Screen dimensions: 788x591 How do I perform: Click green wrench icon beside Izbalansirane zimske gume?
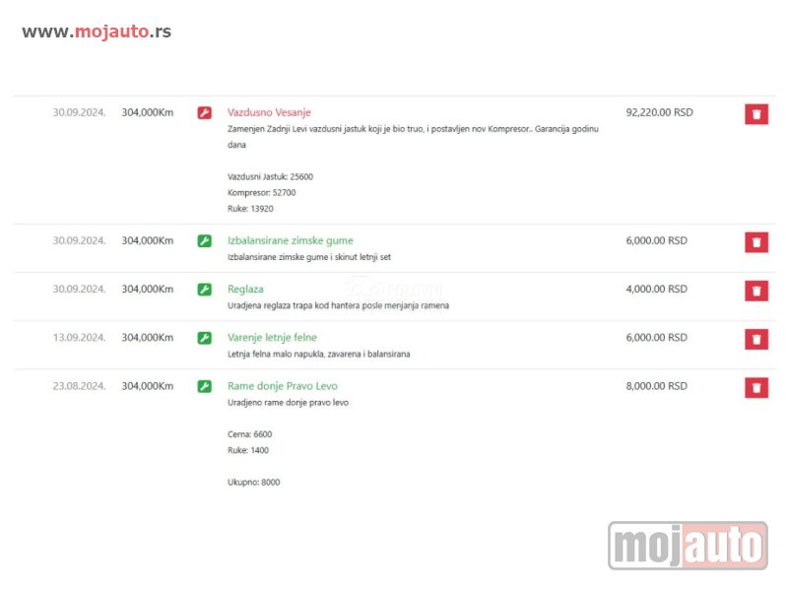tap(205, 241)
